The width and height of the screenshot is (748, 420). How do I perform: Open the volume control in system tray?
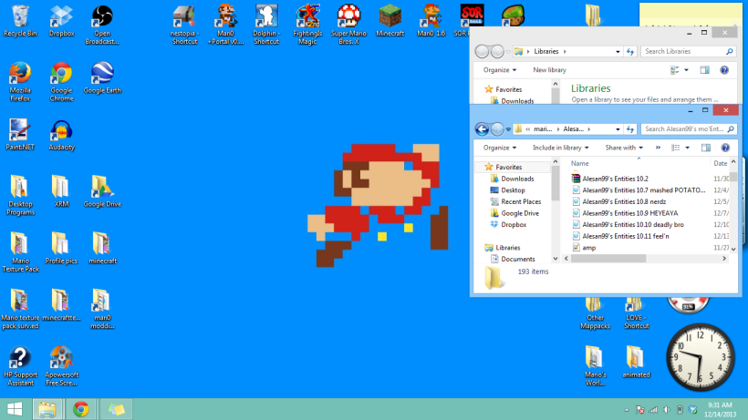click(x=667, y=410)
